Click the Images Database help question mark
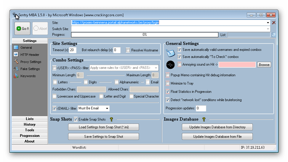This screenshot has height=162, width=288. (x=204, y=119)
